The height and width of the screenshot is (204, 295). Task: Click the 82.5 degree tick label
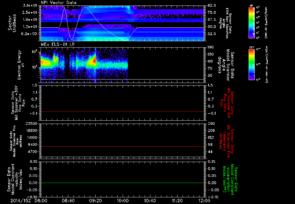pyautogui.click(x=212, y=5)
